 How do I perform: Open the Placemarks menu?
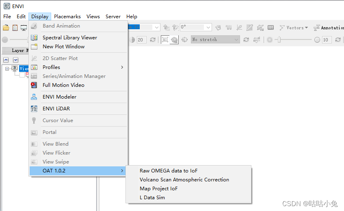click(67, 17)
